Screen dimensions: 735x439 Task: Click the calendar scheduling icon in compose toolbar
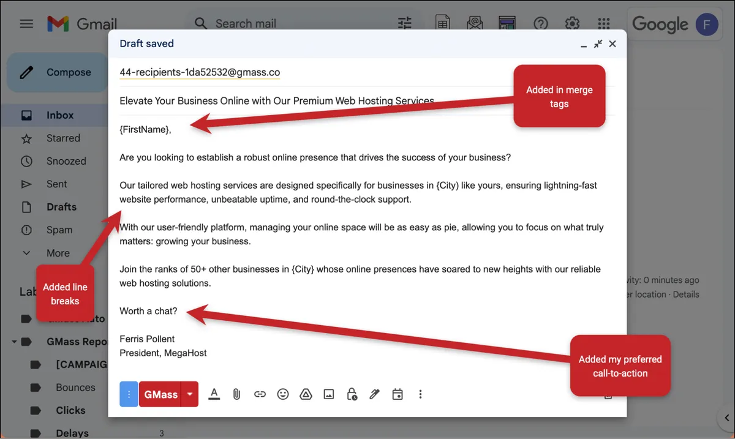click(398, 394)
